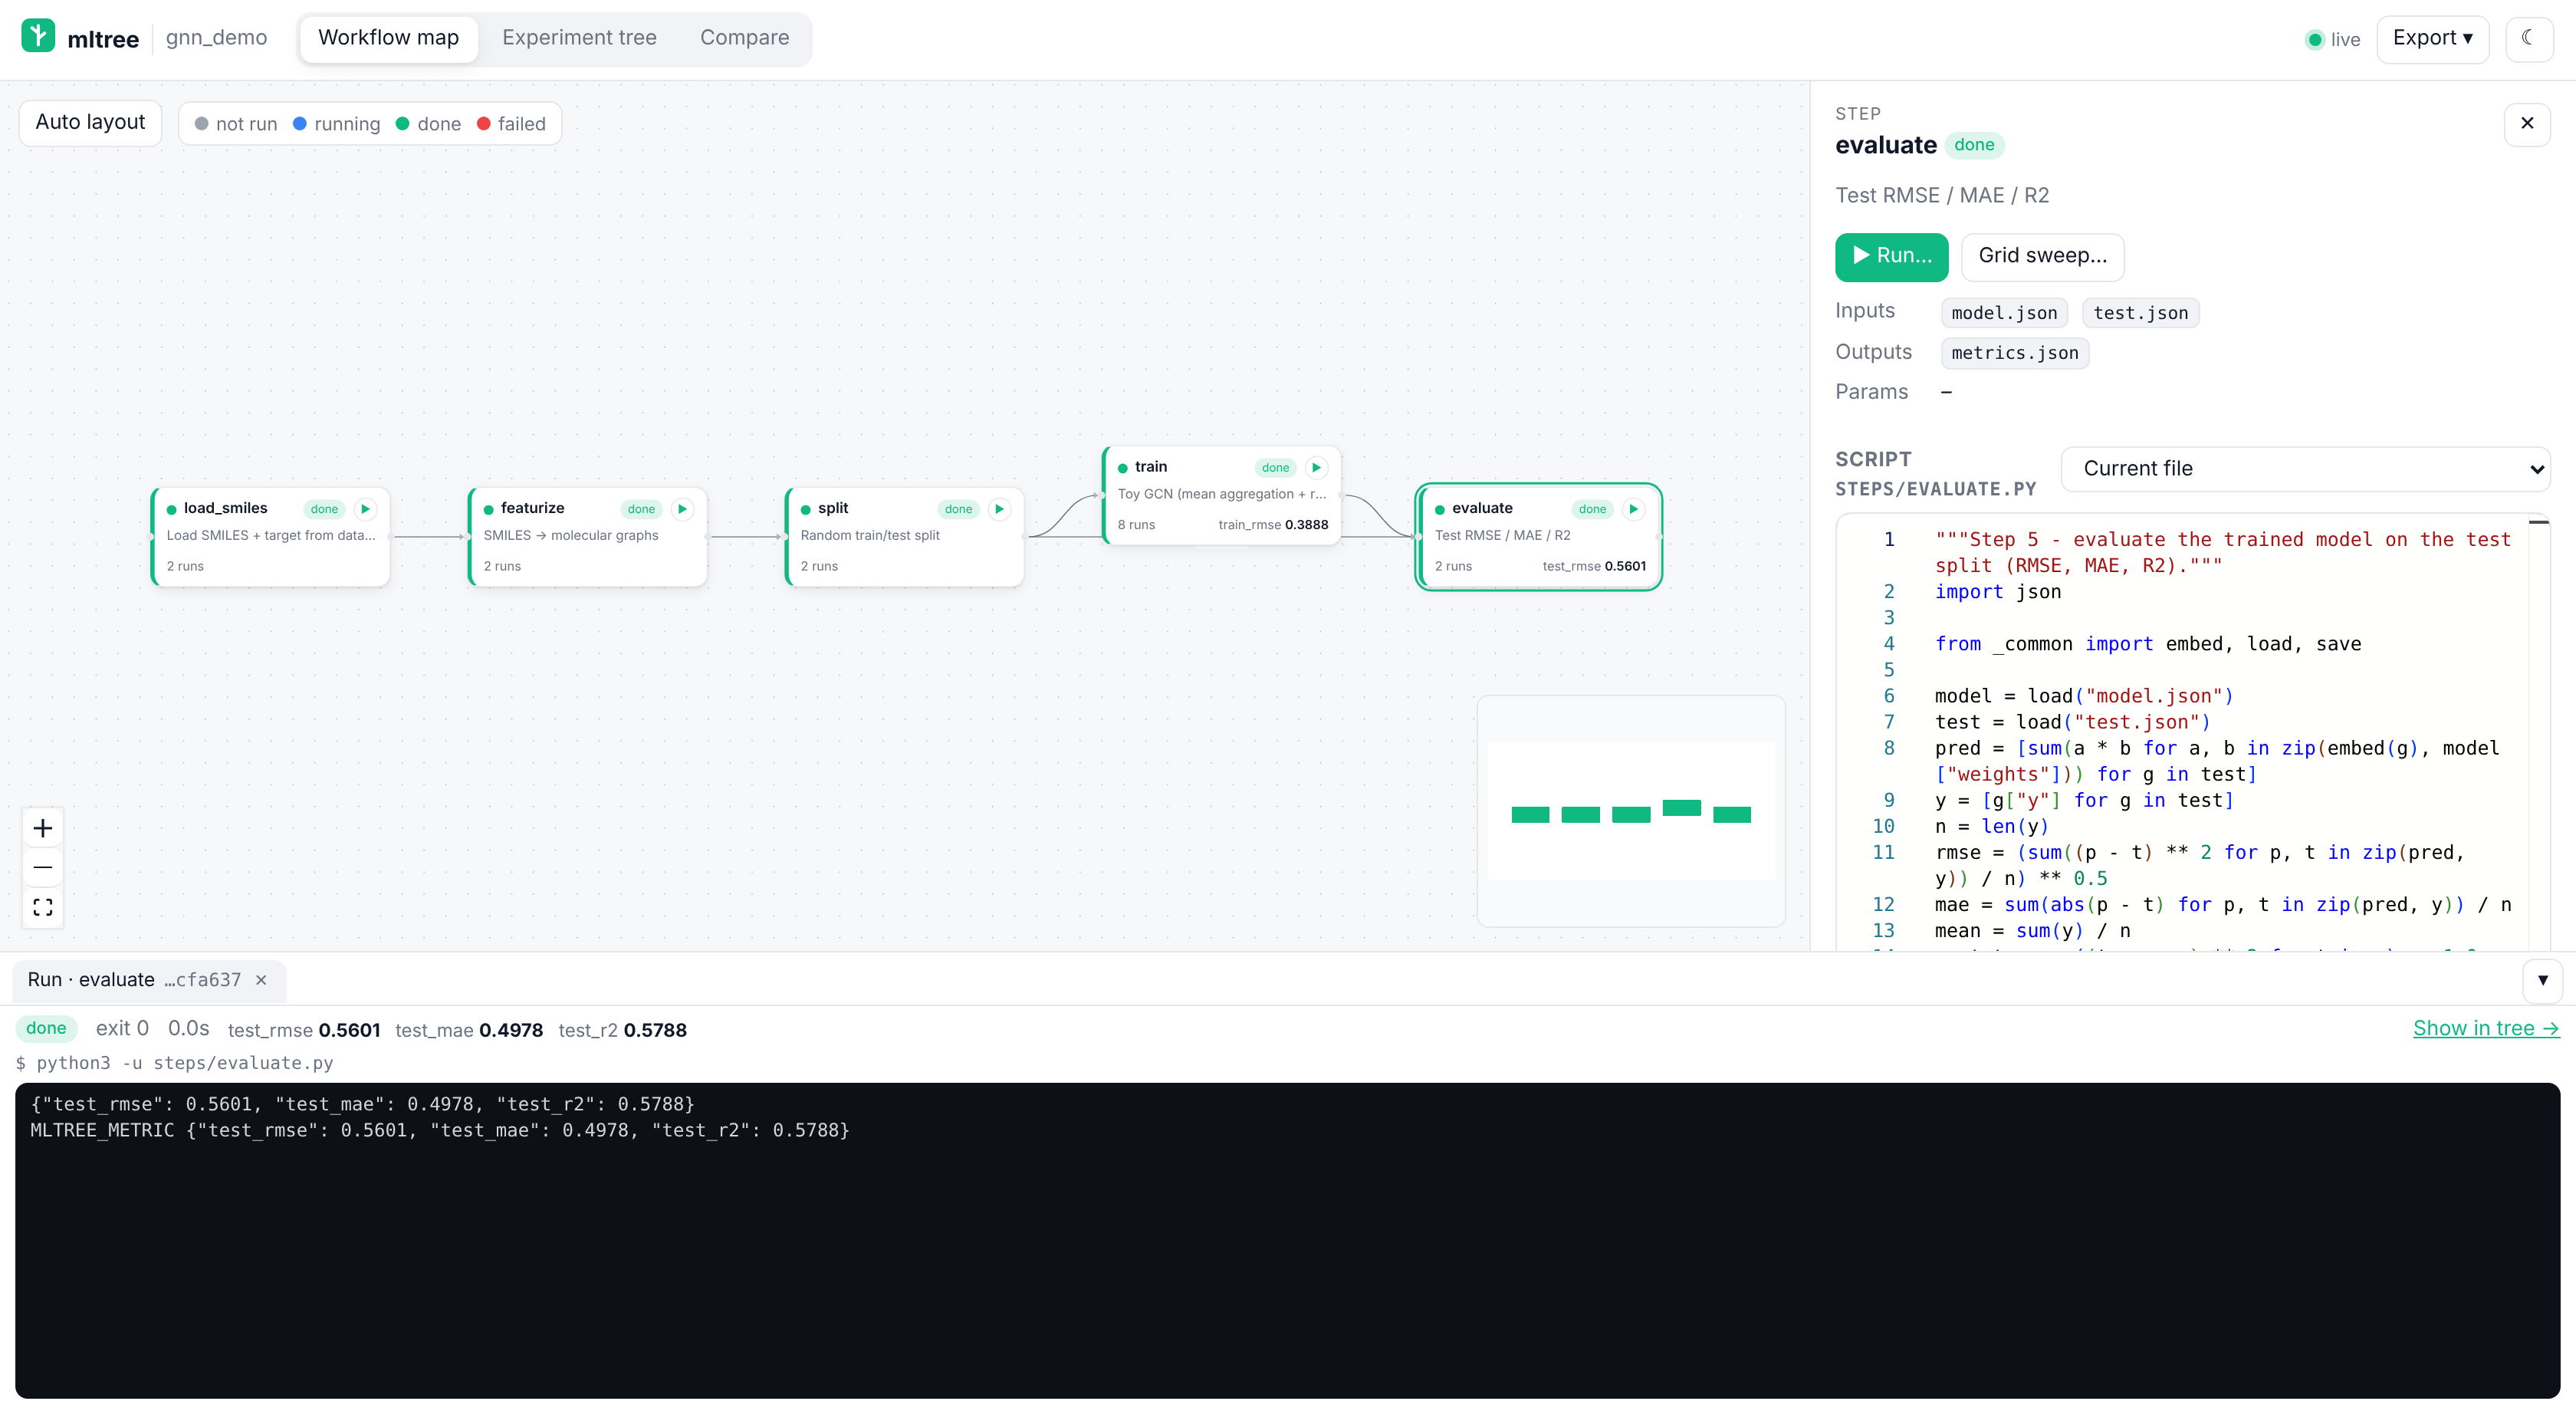Zoom in on the workflow canvas
Screen dimensions: 2576x1411
pyautogui.click(x=43, y=828)
